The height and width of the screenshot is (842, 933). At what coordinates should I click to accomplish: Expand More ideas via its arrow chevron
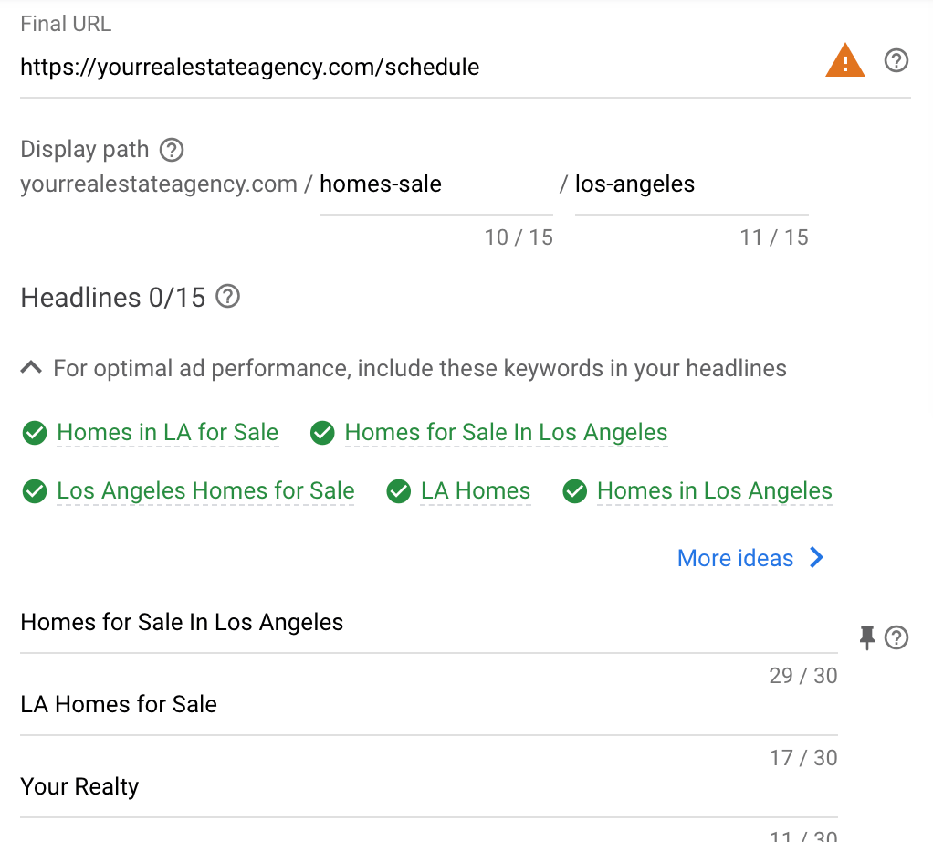coord(815,557)
